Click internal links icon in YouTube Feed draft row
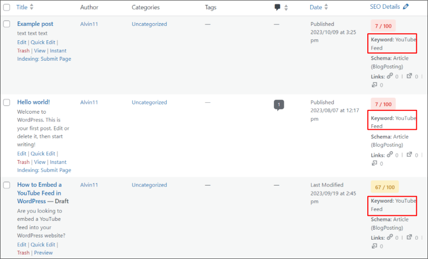The height and width of the screenshot is (259, 428). click(x=390, y=237)
